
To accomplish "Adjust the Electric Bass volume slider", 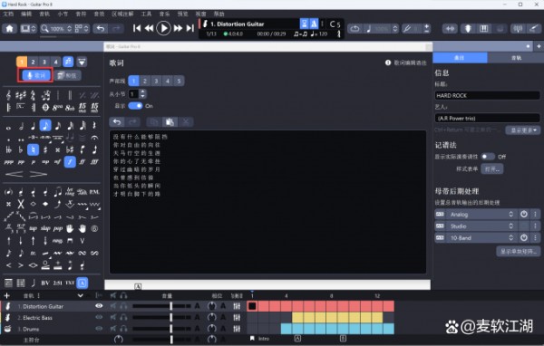I will pyautogui.click(x=161, y=317).
